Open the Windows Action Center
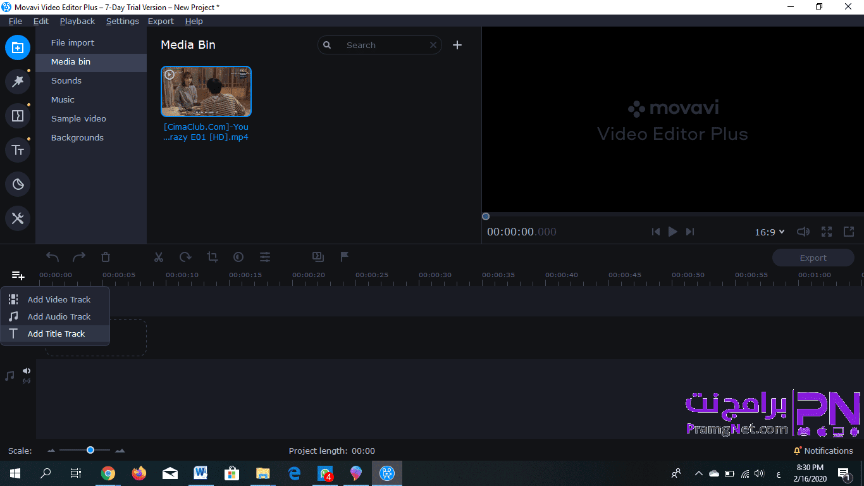Viewport: 864px width, 486px height. click(844, 473)
